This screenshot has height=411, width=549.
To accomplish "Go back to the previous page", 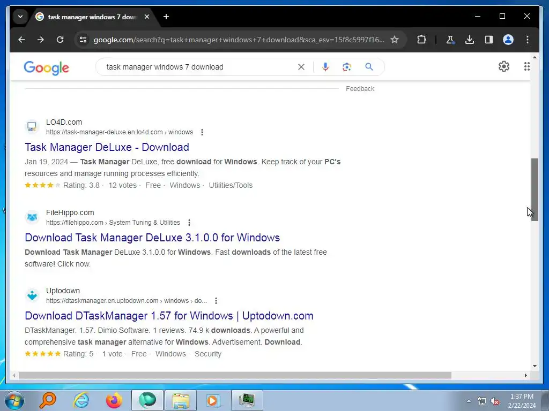I will click(x=21, y=40).
